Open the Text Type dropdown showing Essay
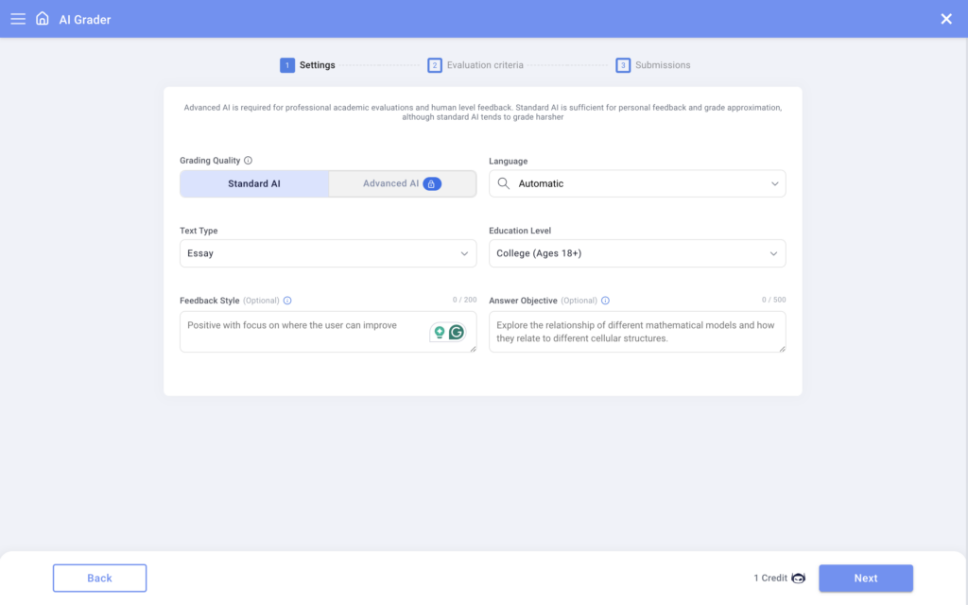968x605 pixels. (x=328, y=253)
